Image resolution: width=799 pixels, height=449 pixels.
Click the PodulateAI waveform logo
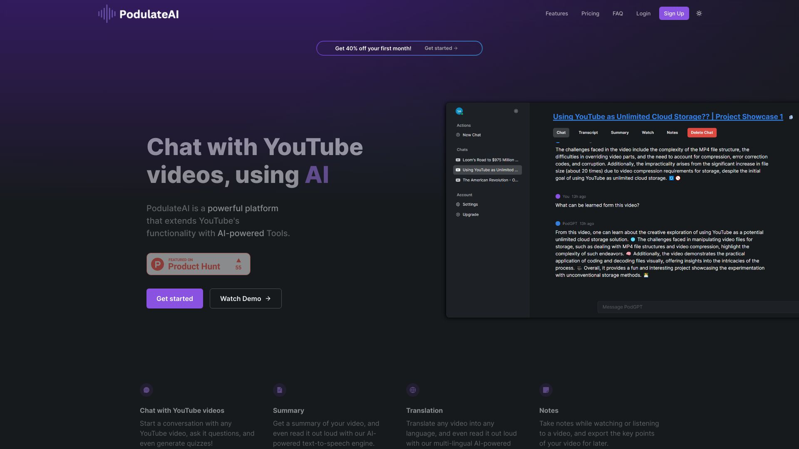click(x=107, y=14)
